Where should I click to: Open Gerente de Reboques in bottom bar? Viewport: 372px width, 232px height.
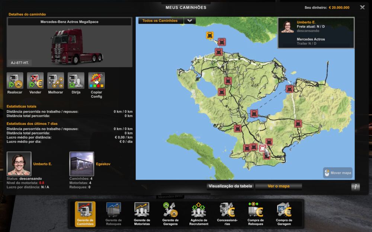(113, 214)
